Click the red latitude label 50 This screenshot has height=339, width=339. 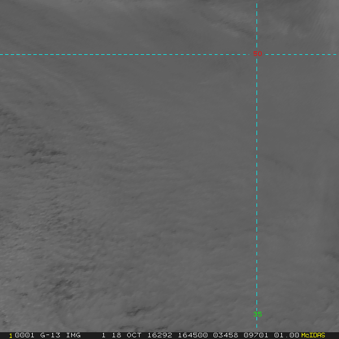click(257, 54)
